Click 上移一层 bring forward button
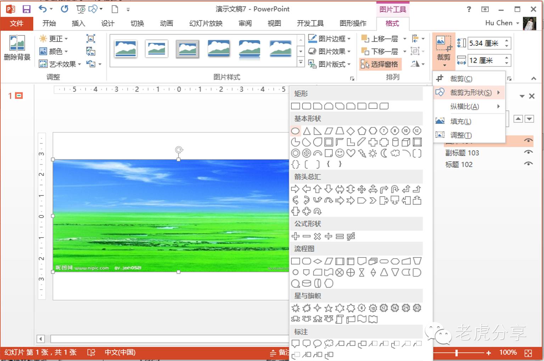Image resolution: width=544 pixels, height=361 pixels. tap(380, 39)
